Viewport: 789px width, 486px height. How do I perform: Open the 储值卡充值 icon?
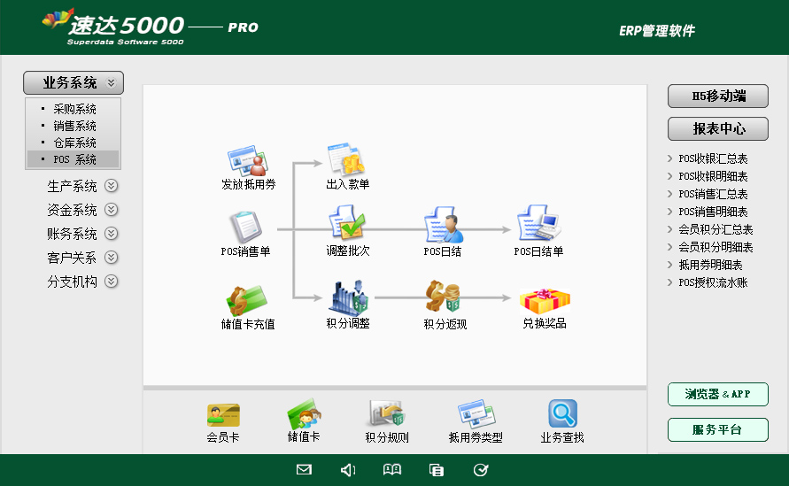pos(247,300)
